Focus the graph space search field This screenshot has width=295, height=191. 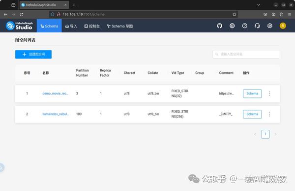[x=246, y=54]
